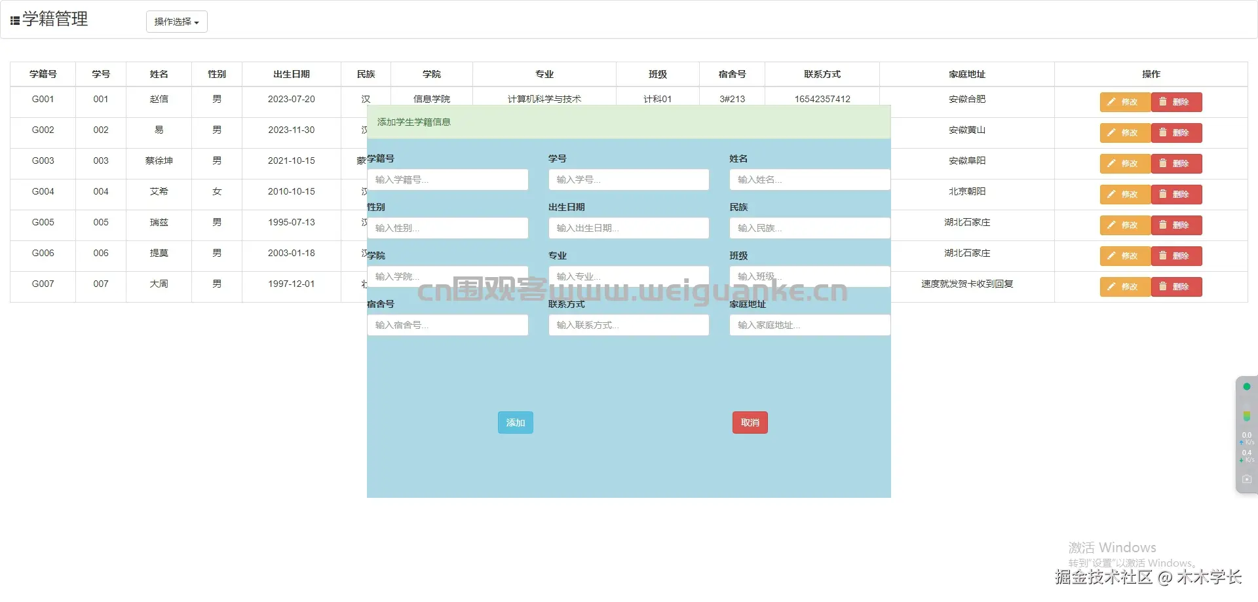The width and height of the screenshot is (1258, 602).
Task: Select the 输入姓名 name field
Action: click(810, 179)
